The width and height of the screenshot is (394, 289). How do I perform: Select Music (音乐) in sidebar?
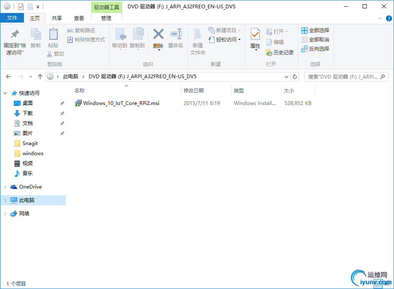(28, 174)
